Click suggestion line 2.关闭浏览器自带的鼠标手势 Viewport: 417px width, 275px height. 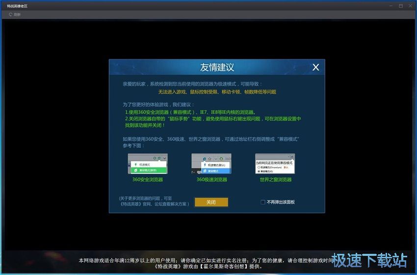coord(213,122)
